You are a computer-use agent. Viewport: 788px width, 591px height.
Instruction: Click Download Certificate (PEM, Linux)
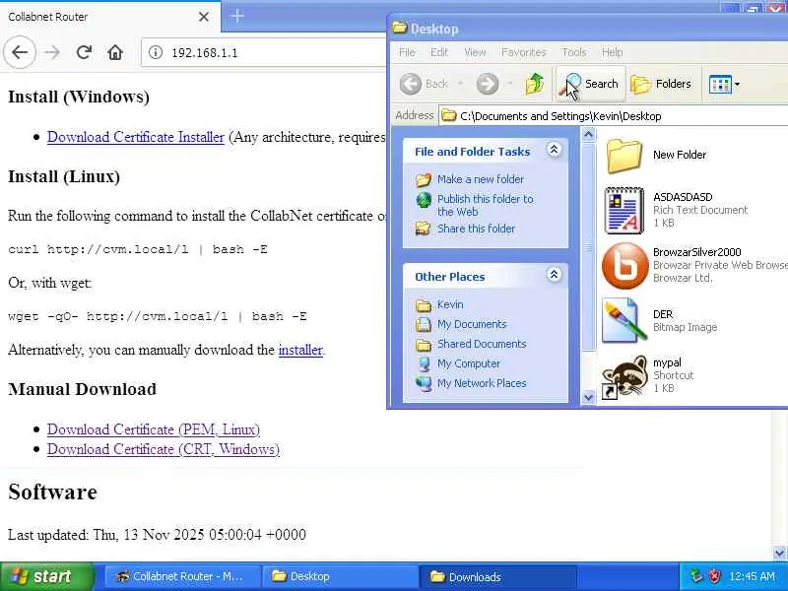[154, 429]
